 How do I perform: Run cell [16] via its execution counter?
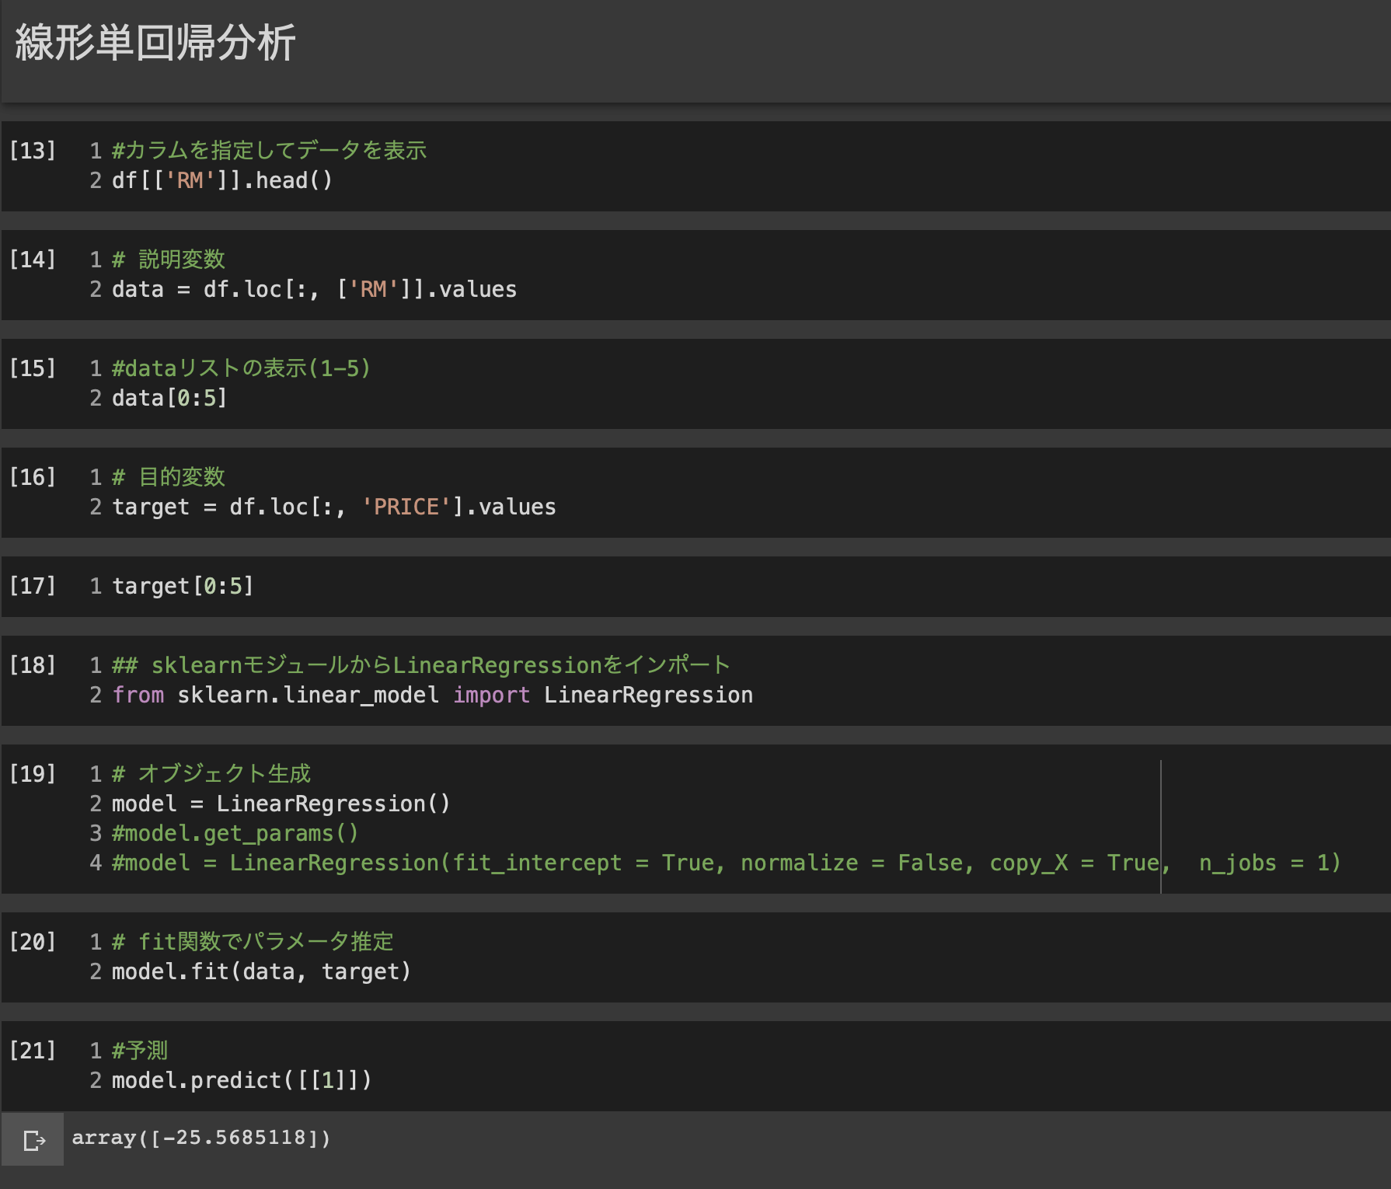pyautogui.click(x=33, y=476)
